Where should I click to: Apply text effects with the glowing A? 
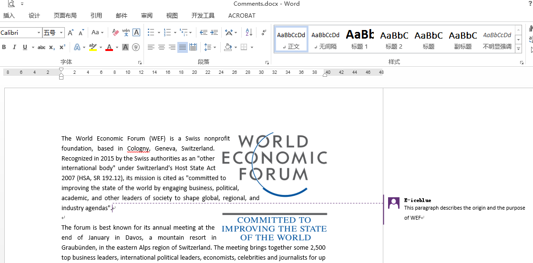[x=77, y=47]
